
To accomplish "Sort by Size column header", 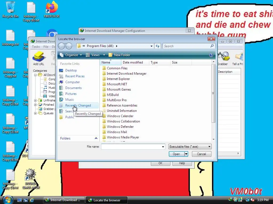I will pos(181,62).
